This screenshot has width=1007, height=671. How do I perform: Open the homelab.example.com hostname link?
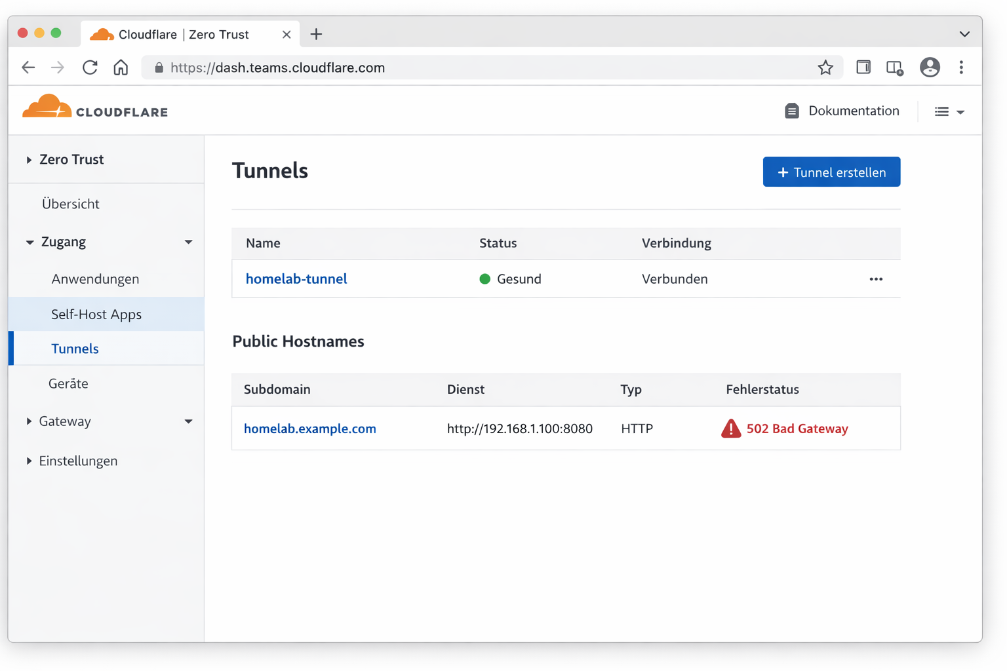[x=310, y=429]
